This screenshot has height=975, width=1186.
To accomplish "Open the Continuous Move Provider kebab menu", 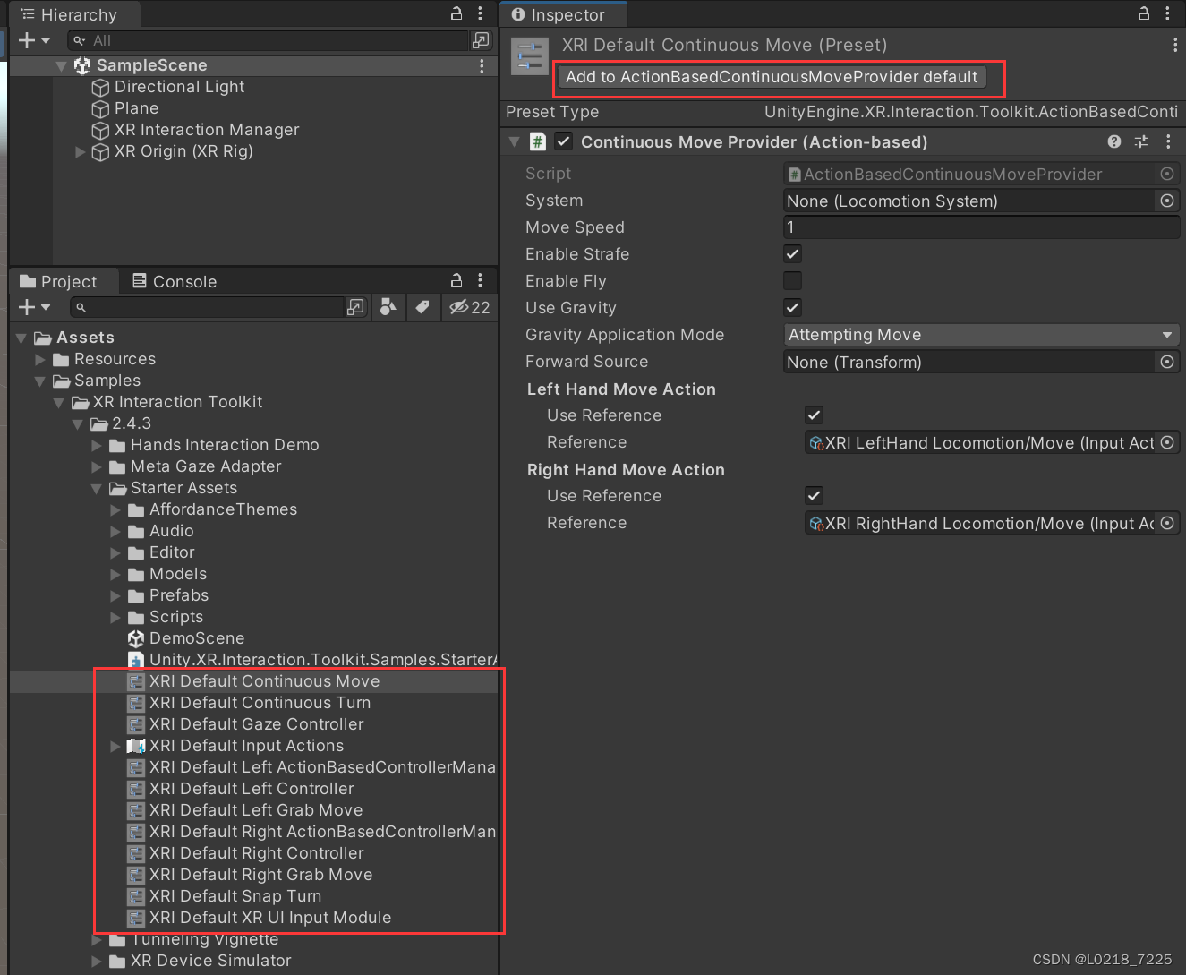I will click(1168, 141).
